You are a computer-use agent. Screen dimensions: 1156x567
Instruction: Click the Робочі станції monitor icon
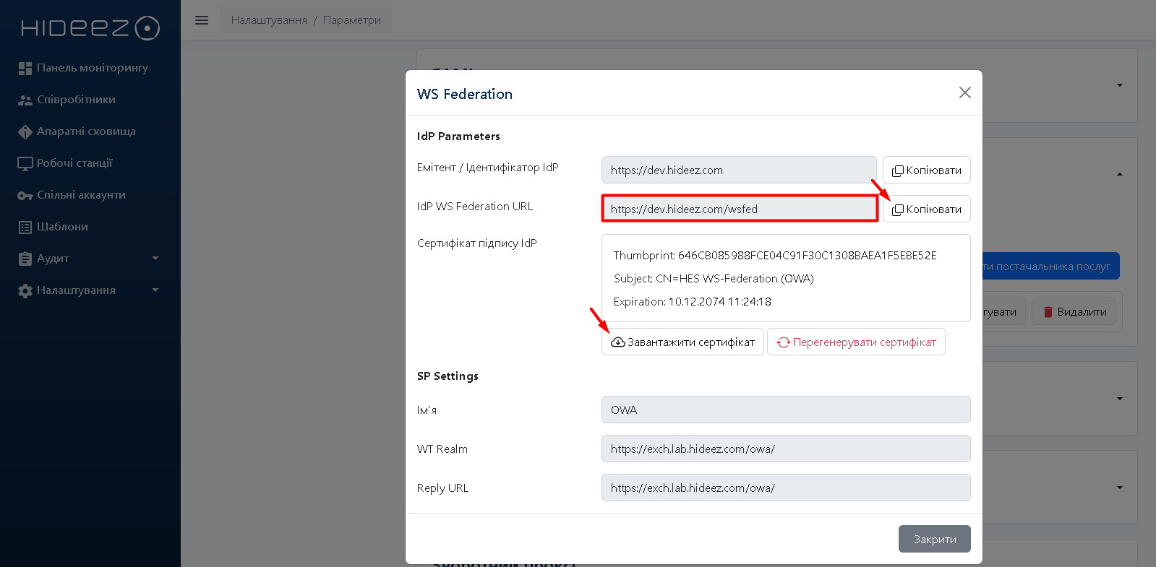click(x=25, y=163)
